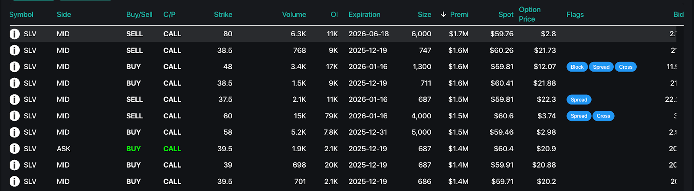The width and height of the screenshot is (694, 191).
Task: Open info icon for SLV 37.5 strike row
Action: click(15, 99)
